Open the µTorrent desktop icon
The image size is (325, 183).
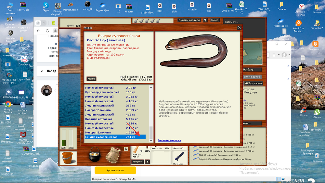(317, 113)
